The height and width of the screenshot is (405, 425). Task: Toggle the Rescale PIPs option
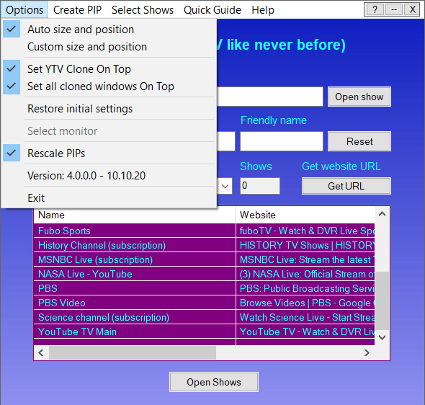tap(109, 153)
